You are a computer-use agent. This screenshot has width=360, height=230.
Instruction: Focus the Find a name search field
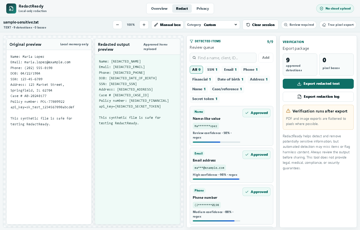click(223, 58)
